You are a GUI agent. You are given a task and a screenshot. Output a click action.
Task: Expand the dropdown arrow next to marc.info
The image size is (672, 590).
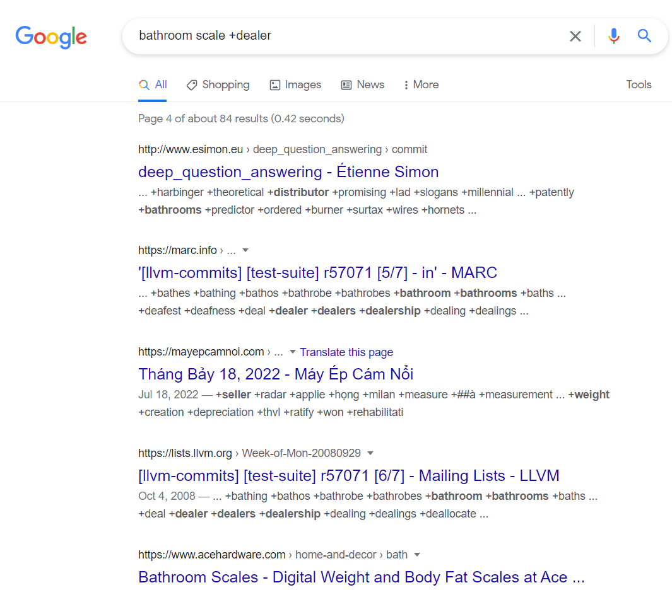tap(245, 250)
